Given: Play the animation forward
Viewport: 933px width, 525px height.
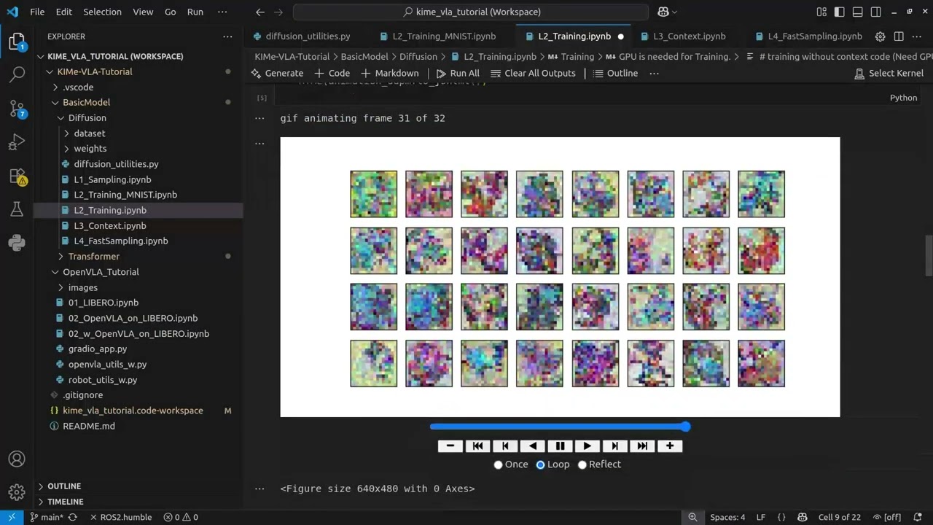Looking at the screenshot, I should pyautogui.click(x=587, y=446).
